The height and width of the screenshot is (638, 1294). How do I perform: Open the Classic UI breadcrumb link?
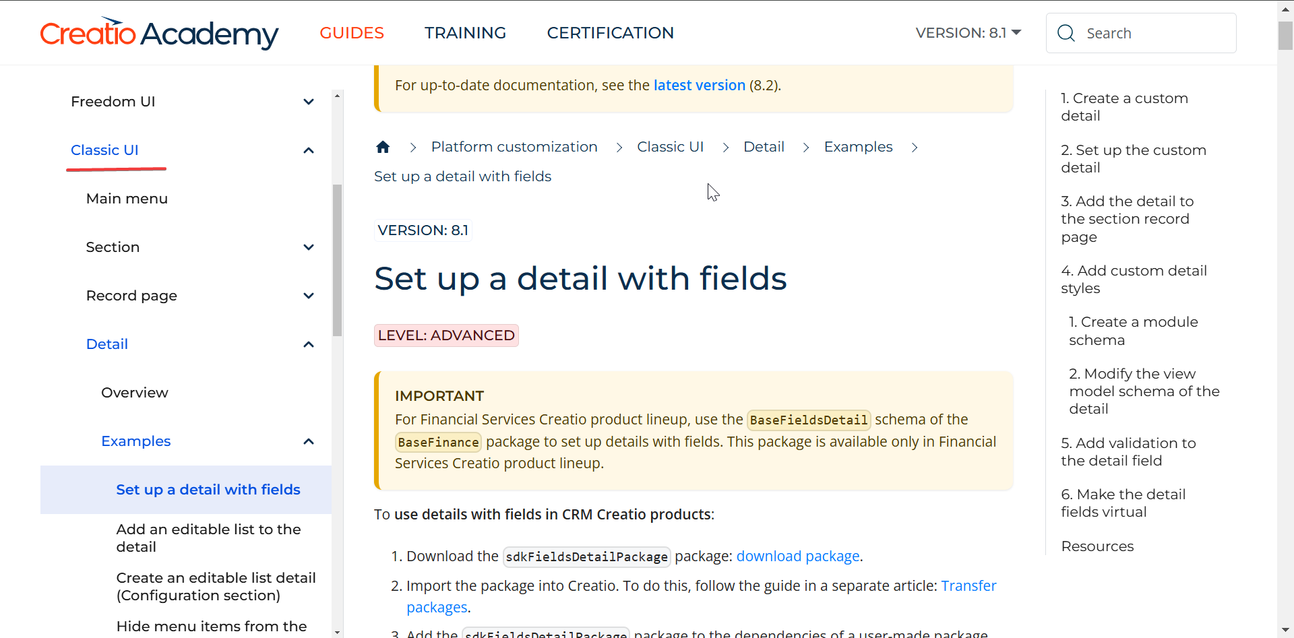671,147
